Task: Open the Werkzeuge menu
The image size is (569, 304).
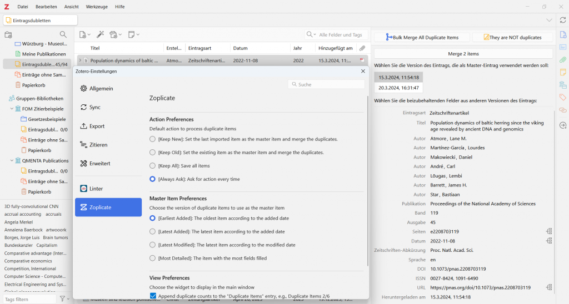Action: pos(96,7)
